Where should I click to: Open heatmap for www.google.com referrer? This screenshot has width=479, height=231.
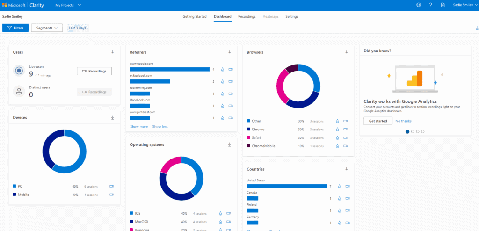click(222, 69)
